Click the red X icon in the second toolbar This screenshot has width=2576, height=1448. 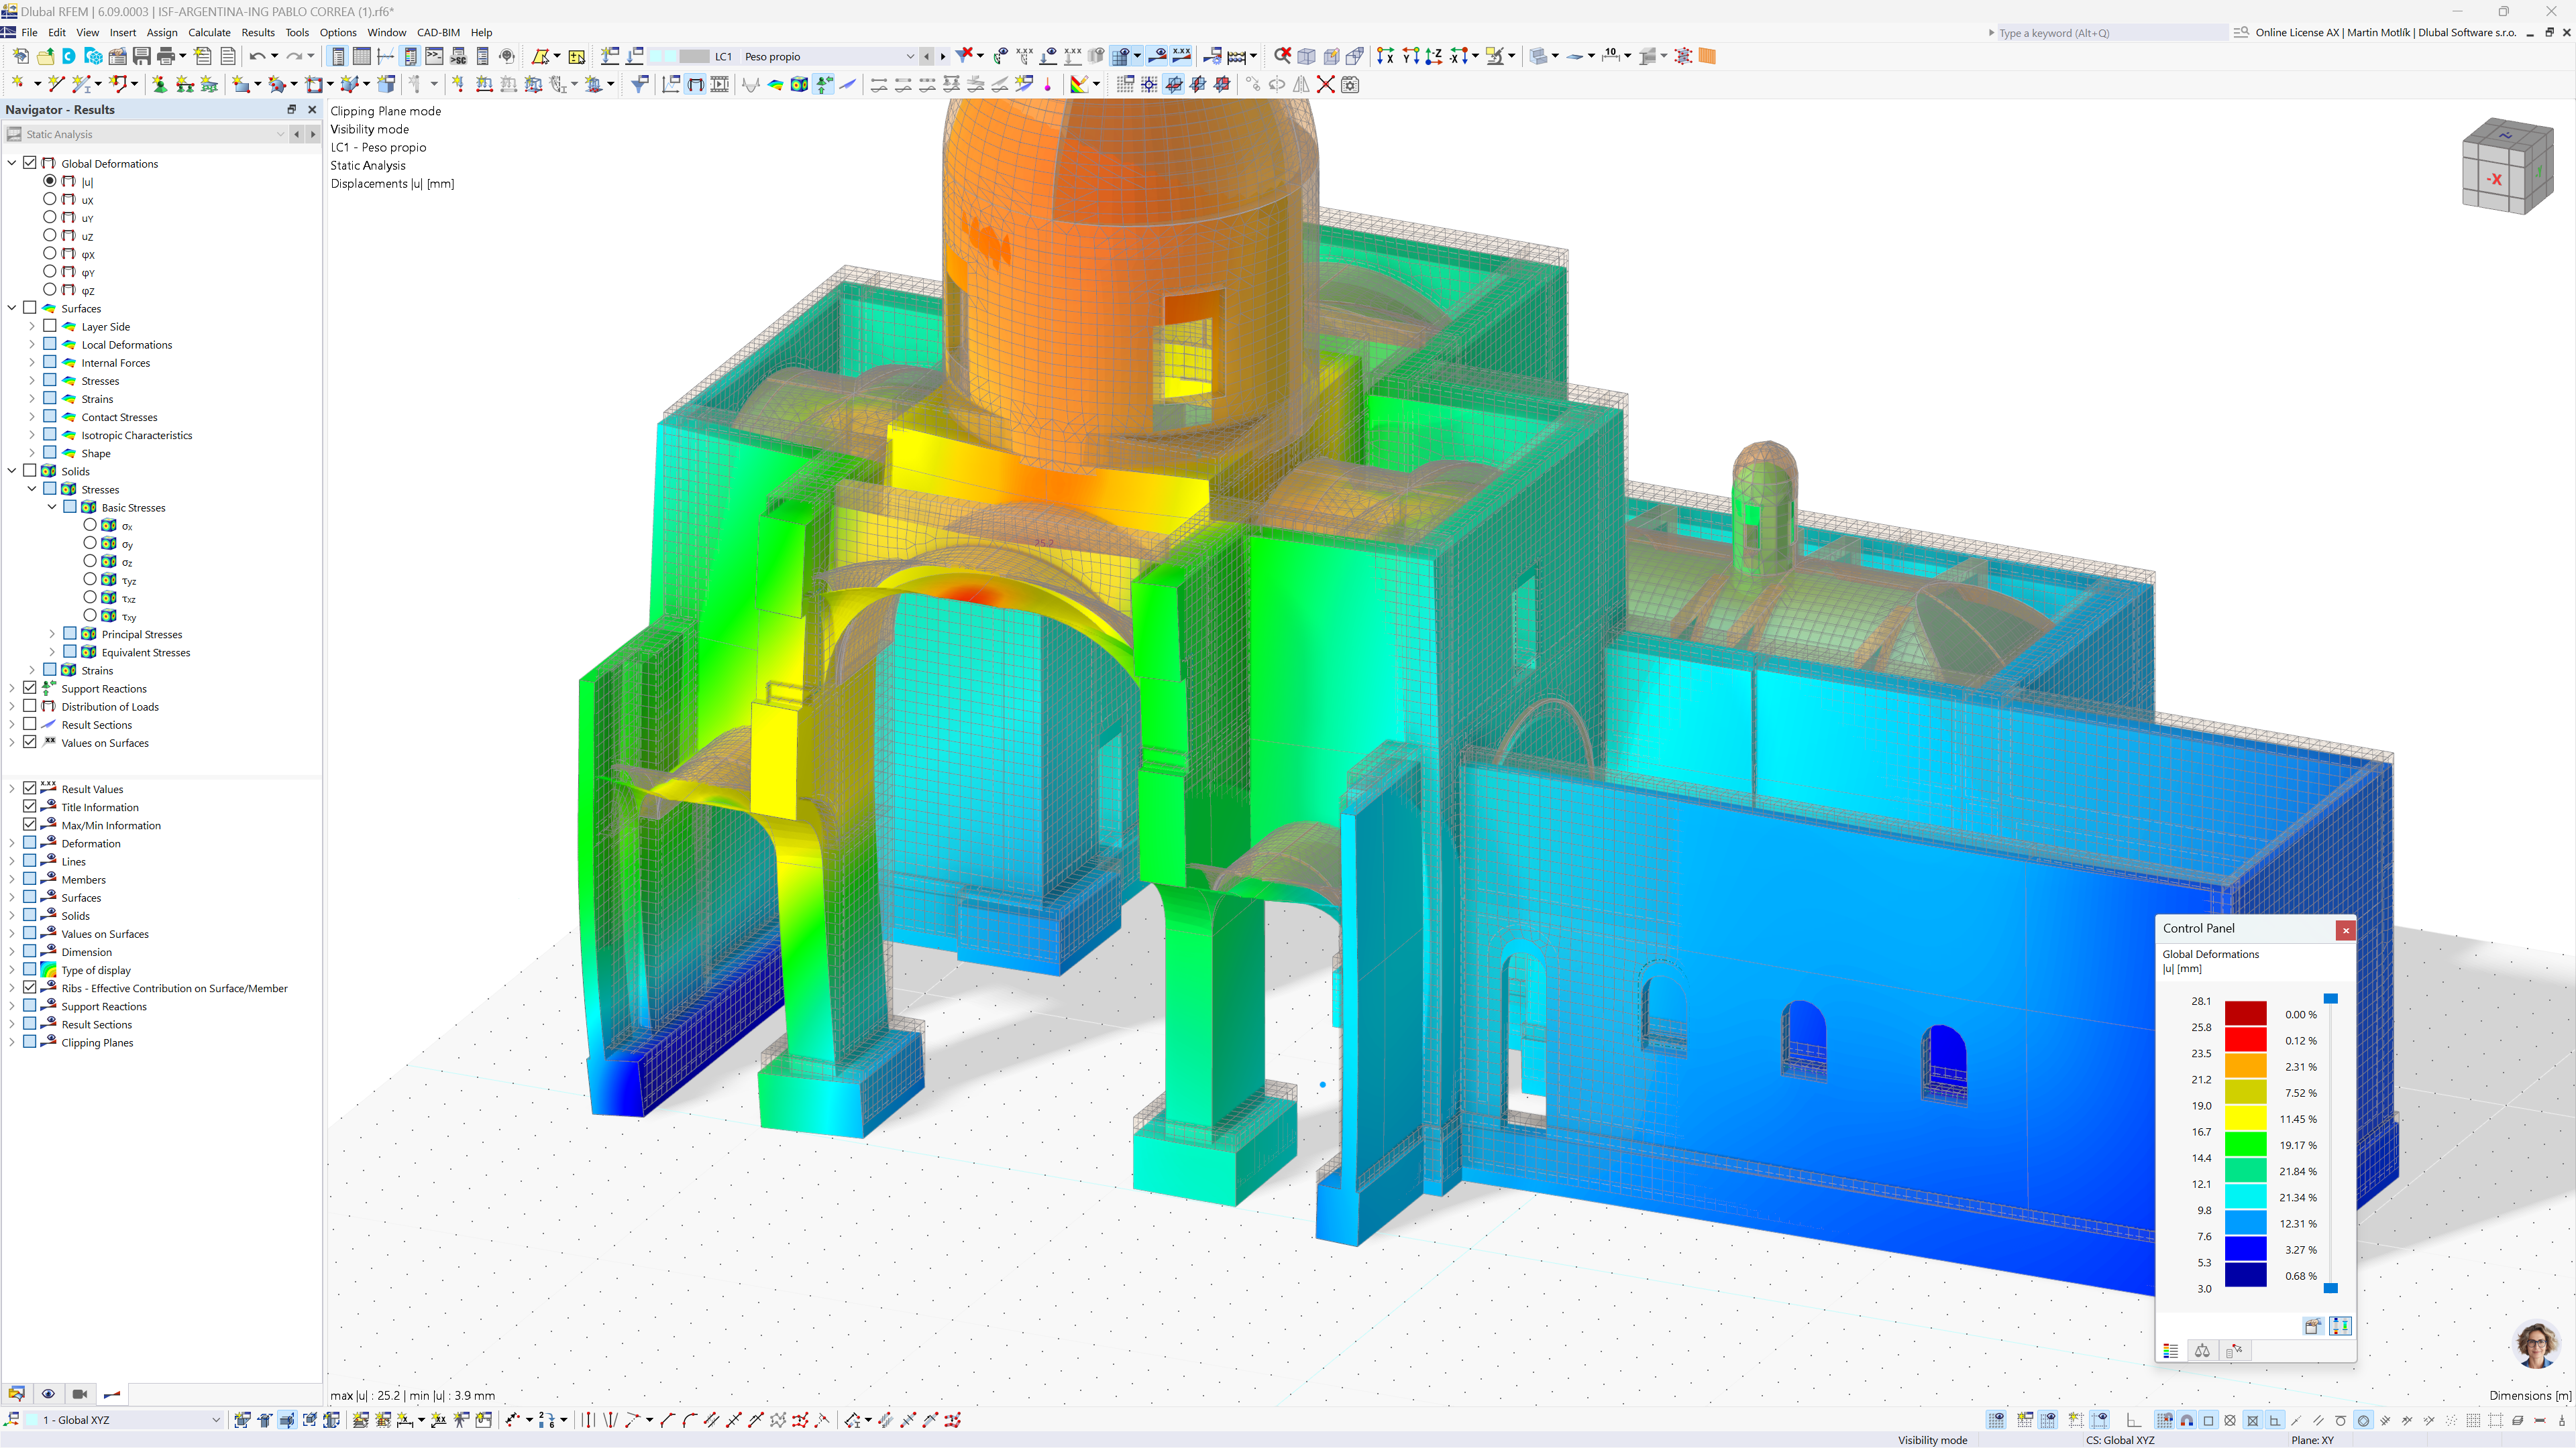click(1325, 85)
